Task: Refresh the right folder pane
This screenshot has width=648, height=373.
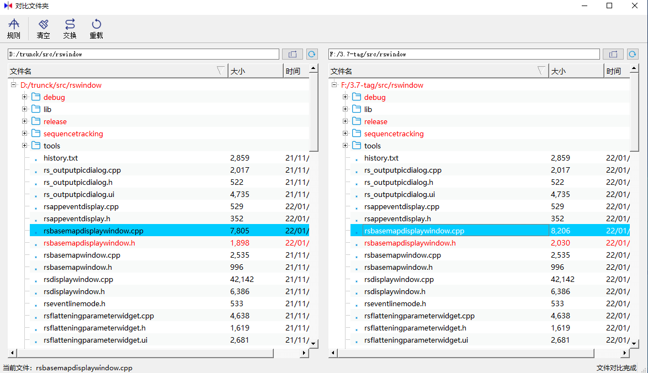Action: (633, 54)
